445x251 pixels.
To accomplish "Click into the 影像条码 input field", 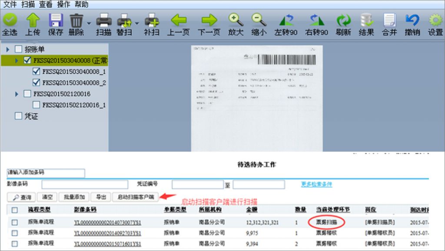I will (85, 185).
